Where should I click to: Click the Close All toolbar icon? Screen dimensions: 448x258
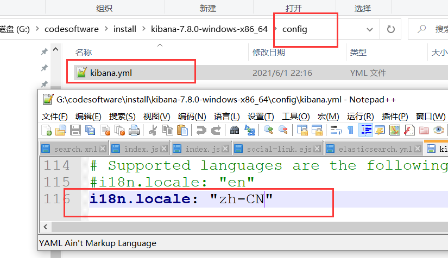[x=119, y=130]
